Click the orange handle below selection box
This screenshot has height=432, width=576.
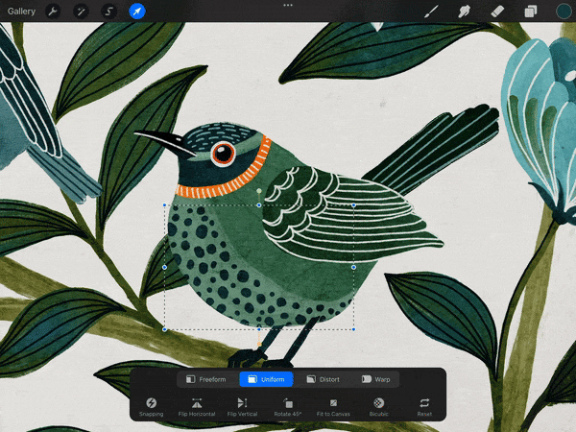pyautogui.click(x=259, y=345)
